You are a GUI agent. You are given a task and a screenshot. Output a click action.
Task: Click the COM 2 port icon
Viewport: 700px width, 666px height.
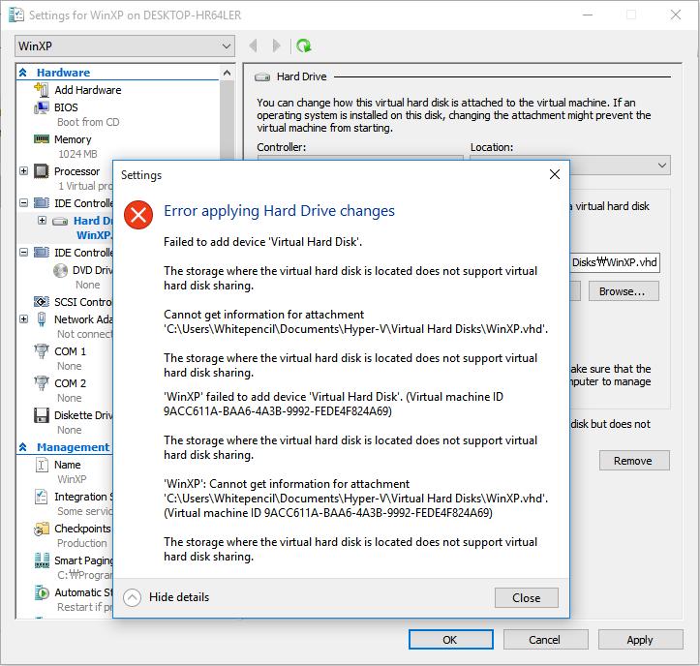click(x=42, y=383)
